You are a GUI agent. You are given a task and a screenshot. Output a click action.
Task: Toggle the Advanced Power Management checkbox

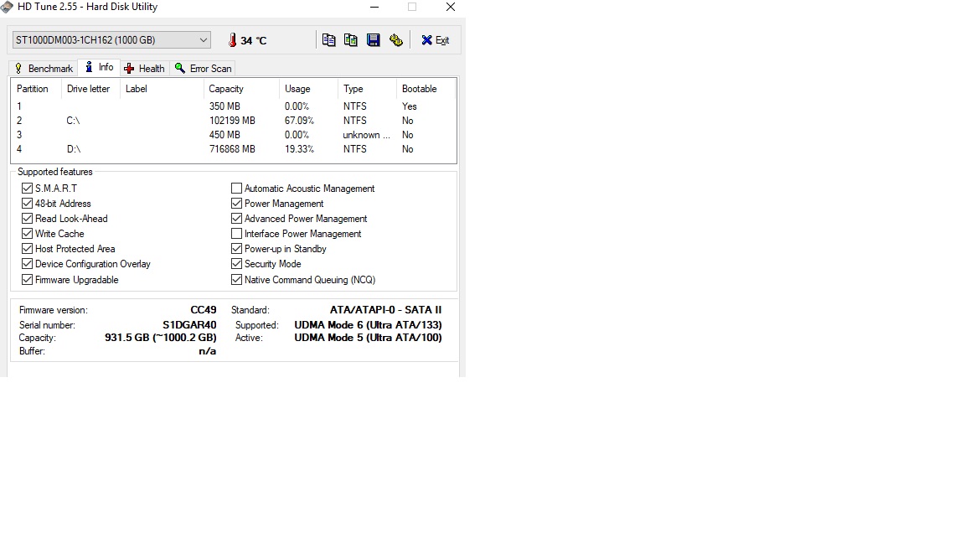[236, 219]
